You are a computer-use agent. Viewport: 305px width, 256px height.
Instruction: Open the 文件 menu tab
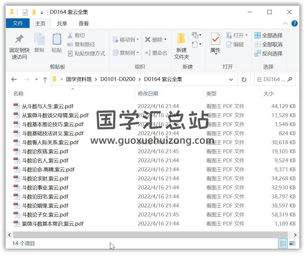[18, 23]
